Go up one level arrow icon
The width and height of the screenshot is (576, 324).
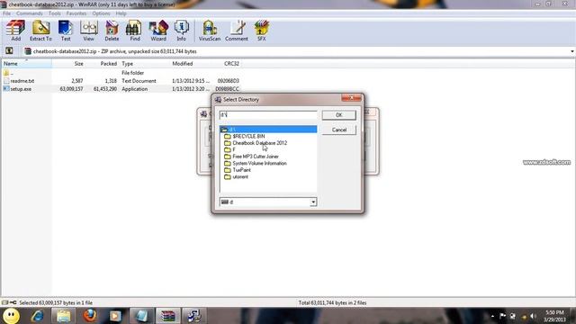[9, 51]
